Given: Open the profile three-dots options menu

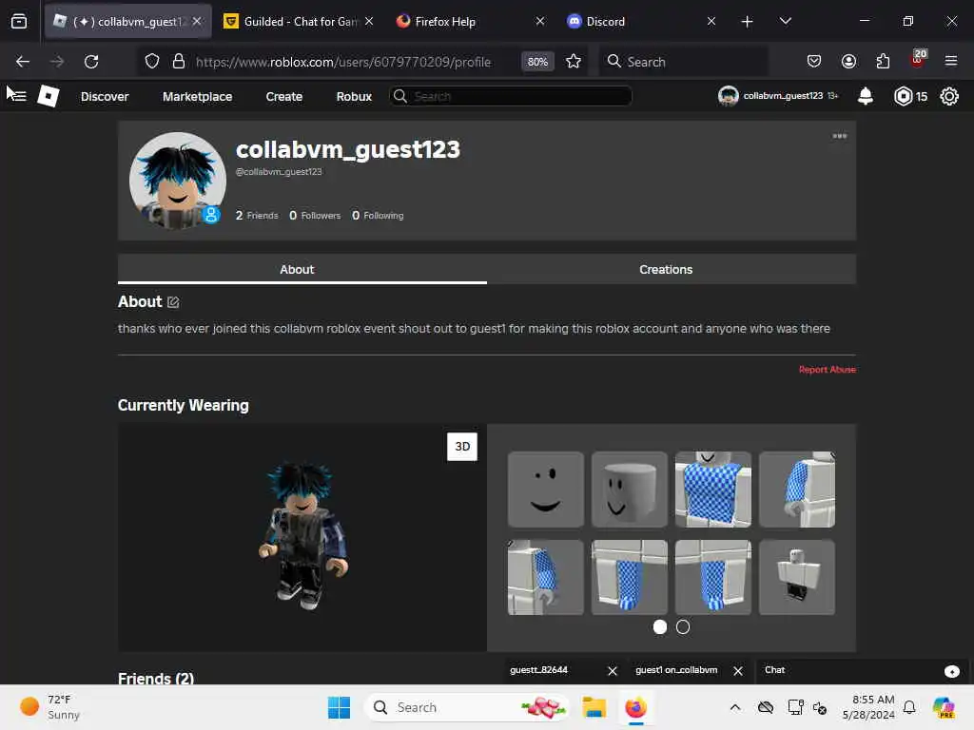Looking at the screenshot, I should click(x=839, y=136).
